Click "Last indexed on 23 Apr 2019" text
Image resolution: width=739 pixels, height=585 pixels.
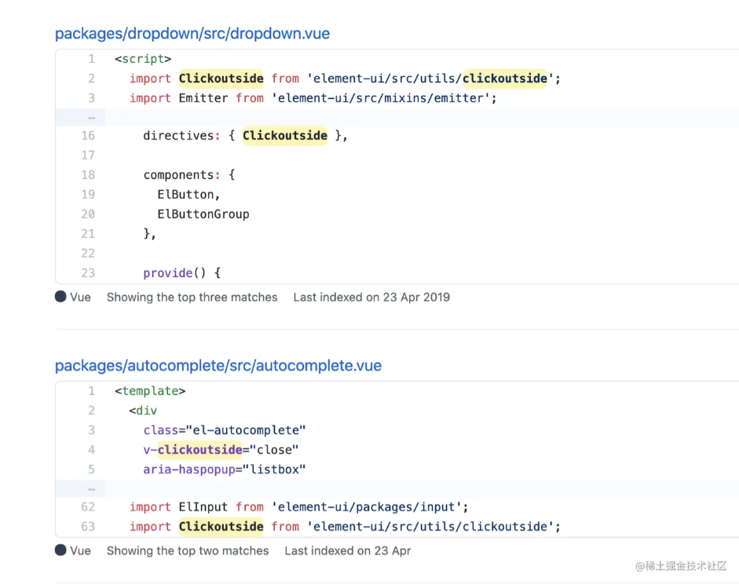click(x=371, y=297)
